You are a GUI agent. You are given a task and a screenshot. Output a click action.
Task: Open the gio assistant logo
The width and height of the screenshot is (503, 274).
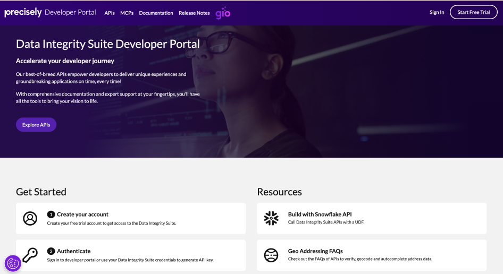(x=223, y=13)
